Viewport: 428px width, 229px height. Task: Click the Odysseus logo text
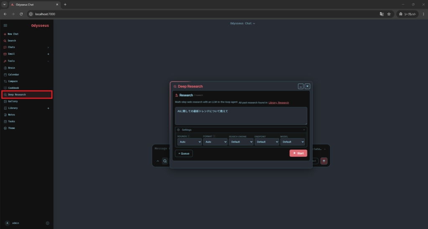tap(40, 25)
